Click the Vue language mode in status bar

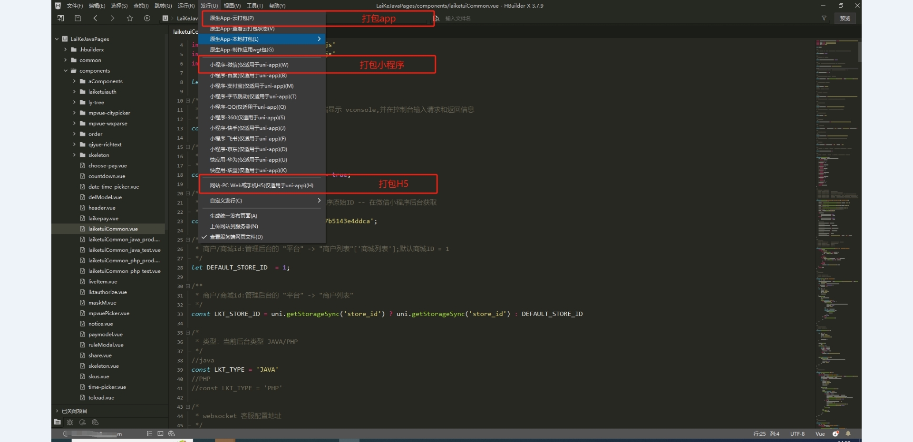[x=820, y=433]
